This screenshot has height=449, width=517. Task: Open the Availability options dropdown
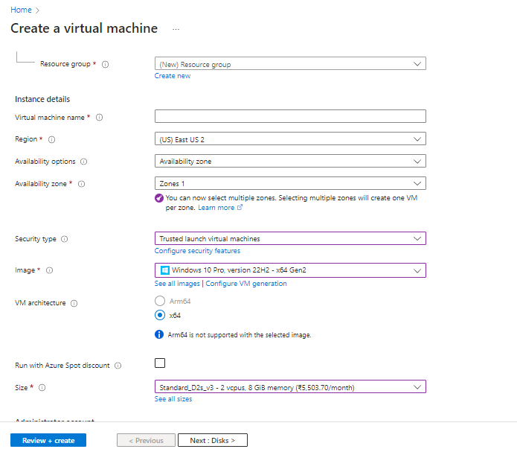[x=290, y=161]
